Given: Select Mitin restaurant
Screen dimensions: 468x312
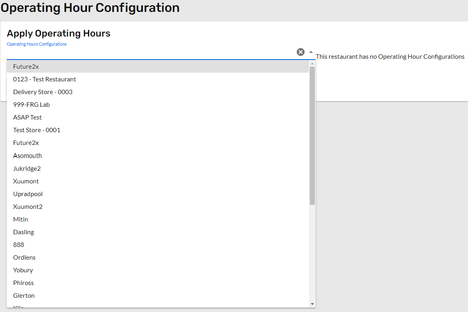Looking at the screenshot, I should 158,220.
